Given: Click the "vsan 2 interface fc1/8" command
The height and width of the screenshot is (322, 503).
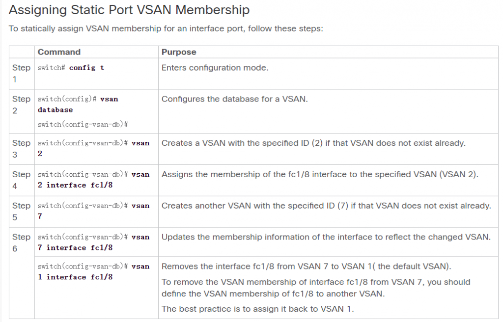Looking at the screenshot, I should coord(93,180).
